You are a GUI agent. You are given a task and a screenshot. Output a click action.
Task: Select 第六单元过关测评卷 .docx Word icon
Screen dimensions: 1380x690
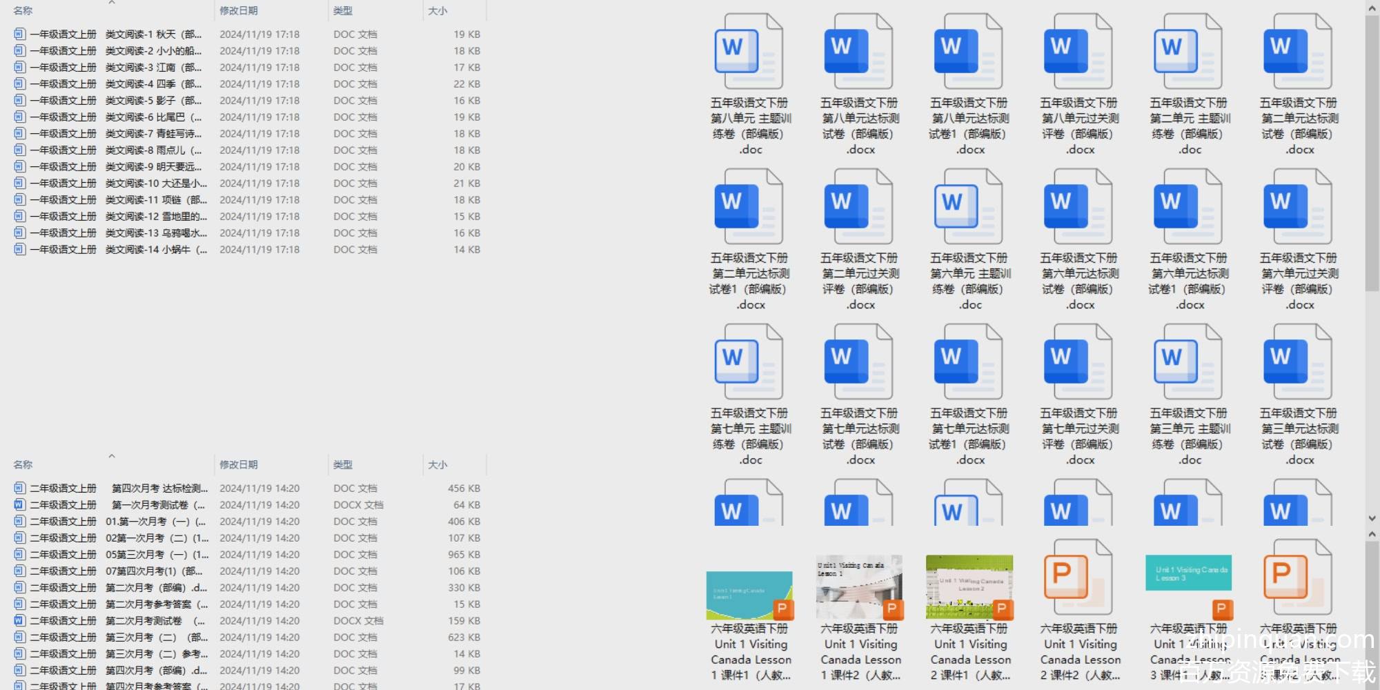[1298, 207]
